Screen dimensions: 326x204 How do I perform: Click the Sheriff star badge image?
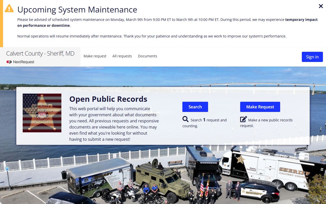click(42, 113)
